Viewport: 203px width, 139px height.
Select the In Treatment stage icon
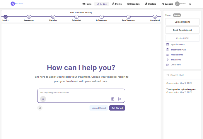click(102, 17)
